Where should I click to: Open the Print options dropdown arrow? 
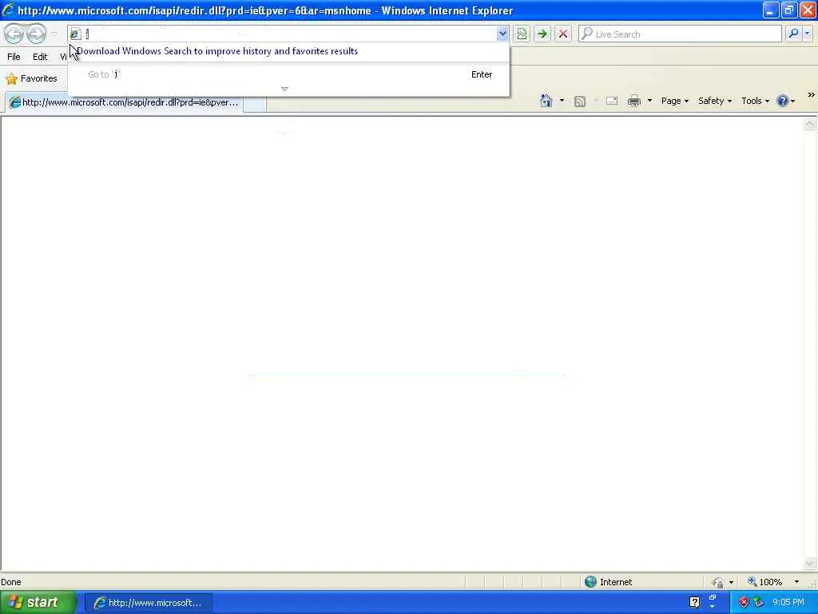pos(649,101)
